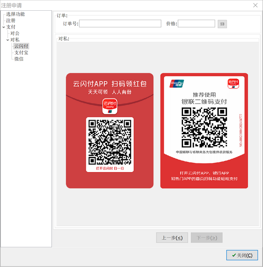The image size is (263, 267).
Task: Click the envelope send icon button
Action: (x=222, y=24)
